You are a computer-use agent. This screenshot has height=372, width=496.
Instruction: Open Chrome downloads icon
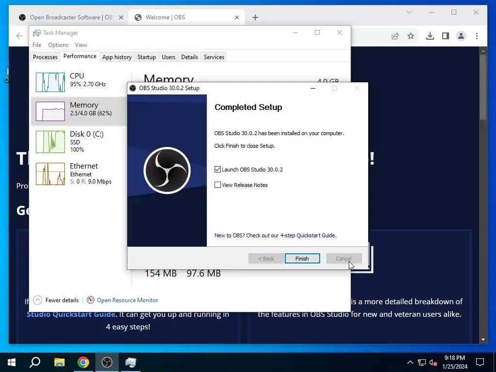(430, 36)
